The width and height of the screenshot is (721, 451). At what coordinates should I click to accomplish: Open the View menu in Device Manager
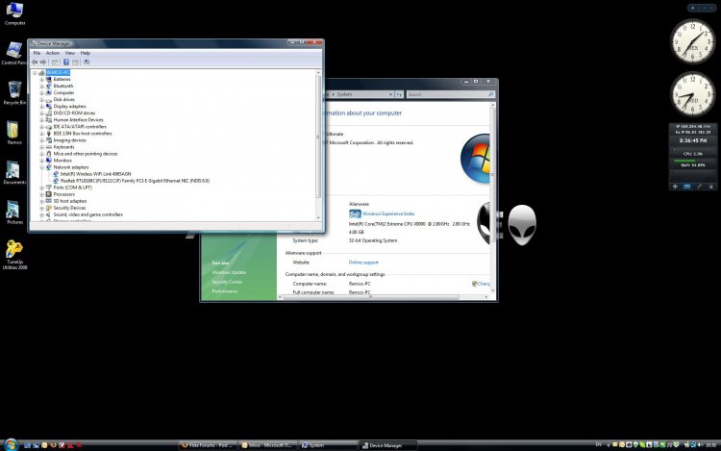click(x=69, y=53)
